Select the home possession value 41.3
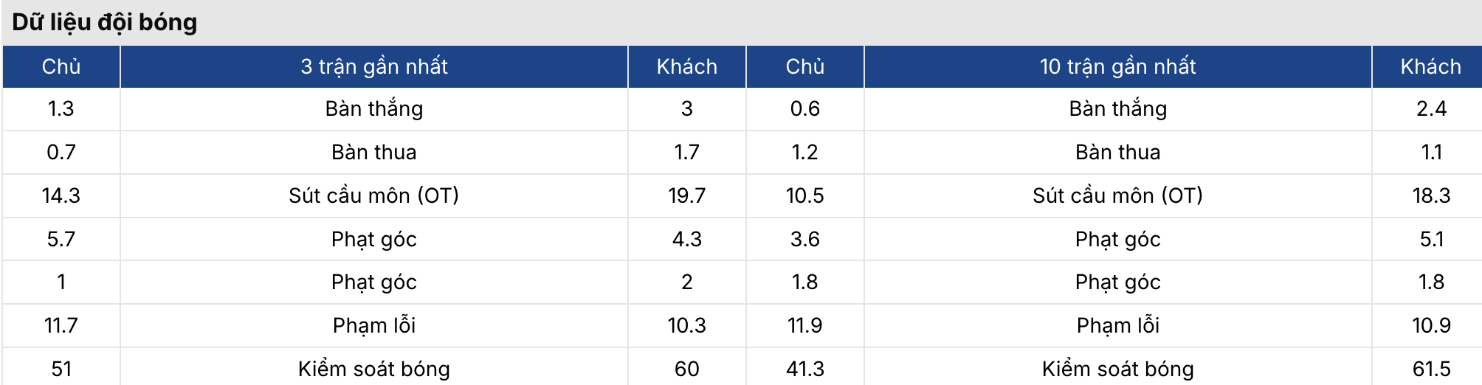1482x385 pixels. coord(804,369)
